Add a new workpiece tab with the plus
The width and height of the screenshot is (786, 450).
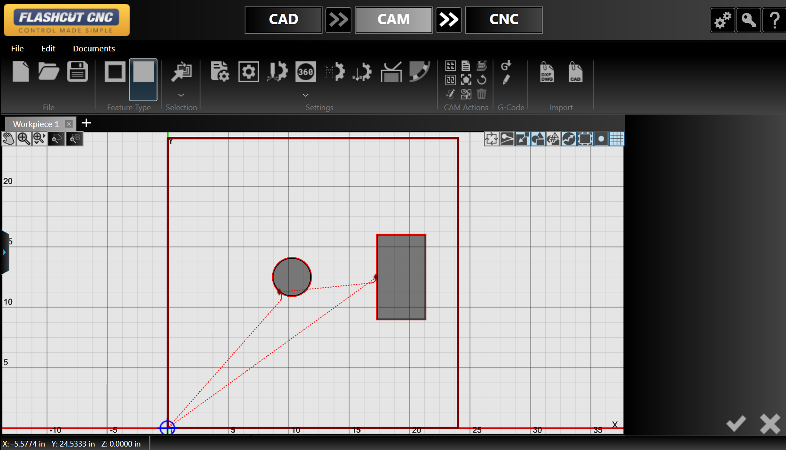point(86,124)
